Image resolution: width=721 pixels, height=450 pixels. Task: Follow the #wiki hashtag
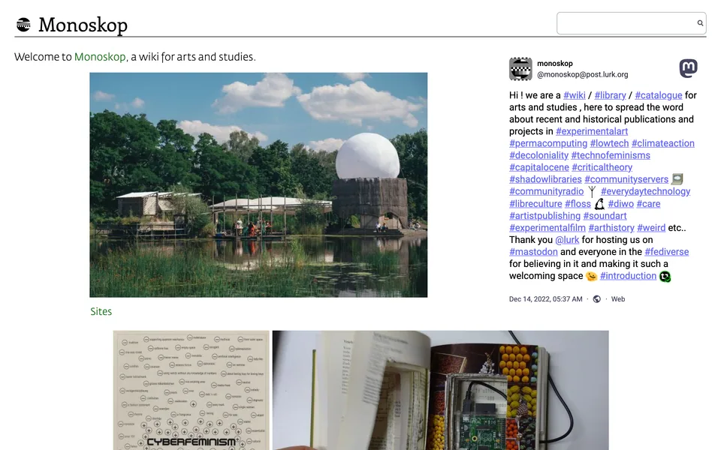[x=575, y=95]
